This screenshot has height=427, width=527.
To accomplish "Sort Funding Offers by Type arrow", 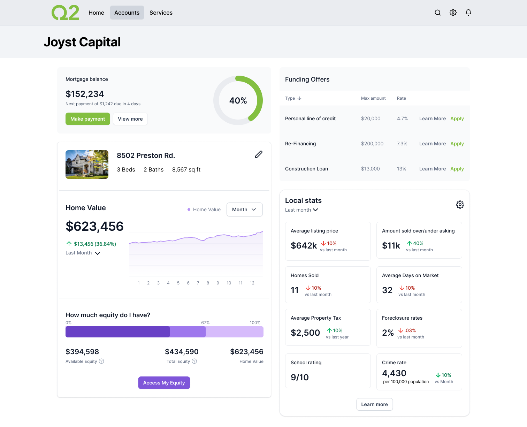I will 299,98.
